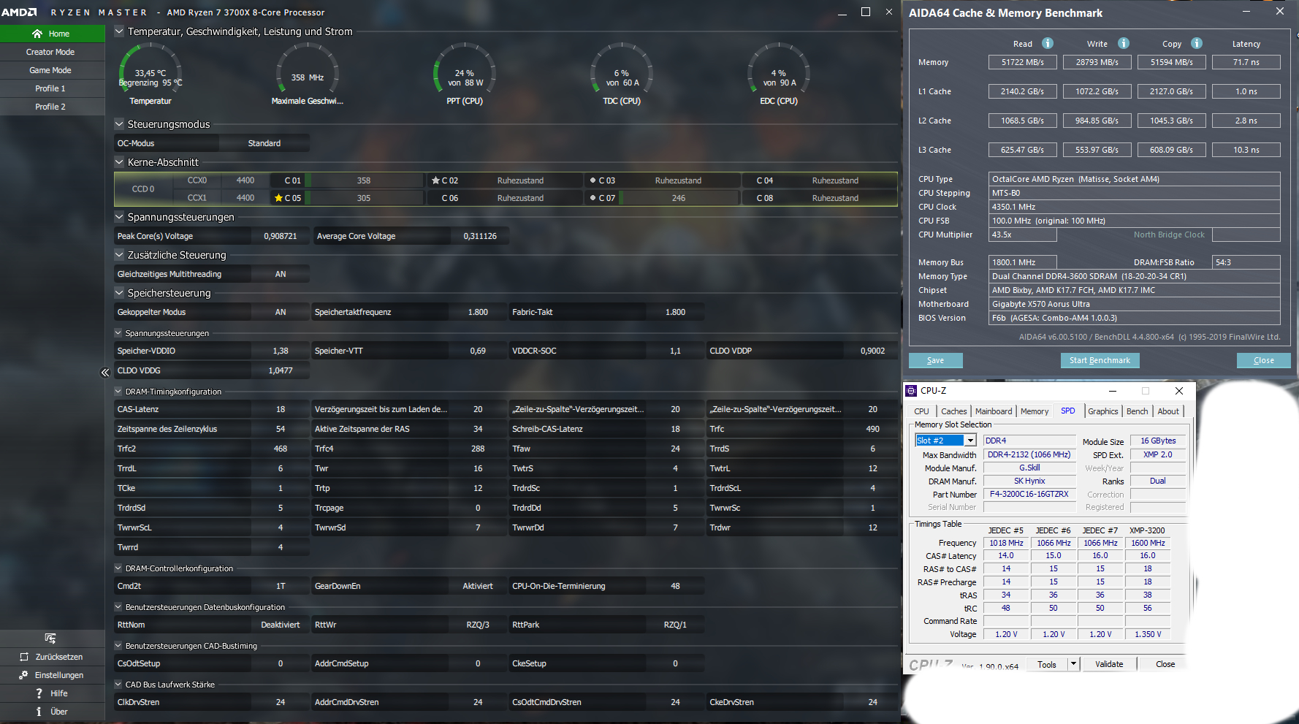
Task: Click the info icon next to Copy
Action: point(1197,43)
